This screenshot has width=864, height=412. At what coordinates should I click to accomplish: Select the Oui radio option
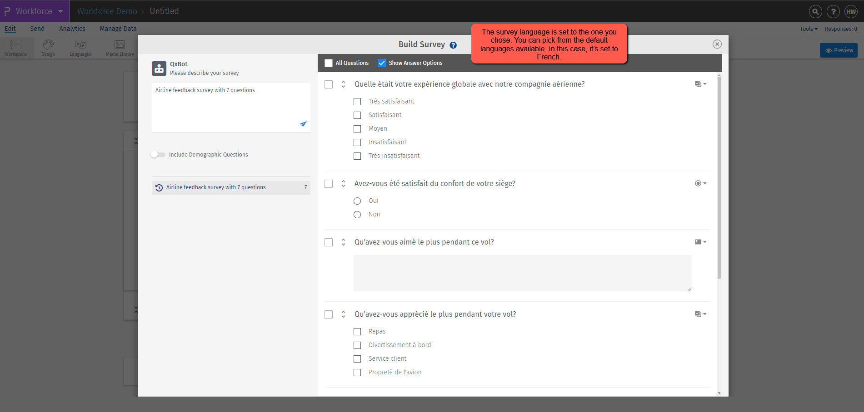(x=357, y=201)
